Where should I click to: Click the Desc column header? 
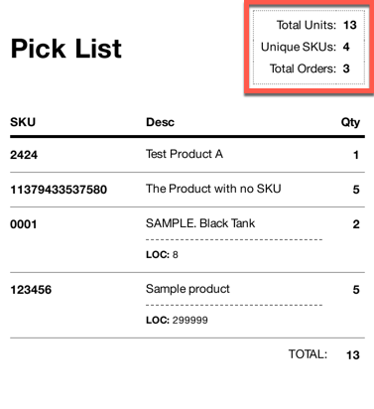click(160, 122)
